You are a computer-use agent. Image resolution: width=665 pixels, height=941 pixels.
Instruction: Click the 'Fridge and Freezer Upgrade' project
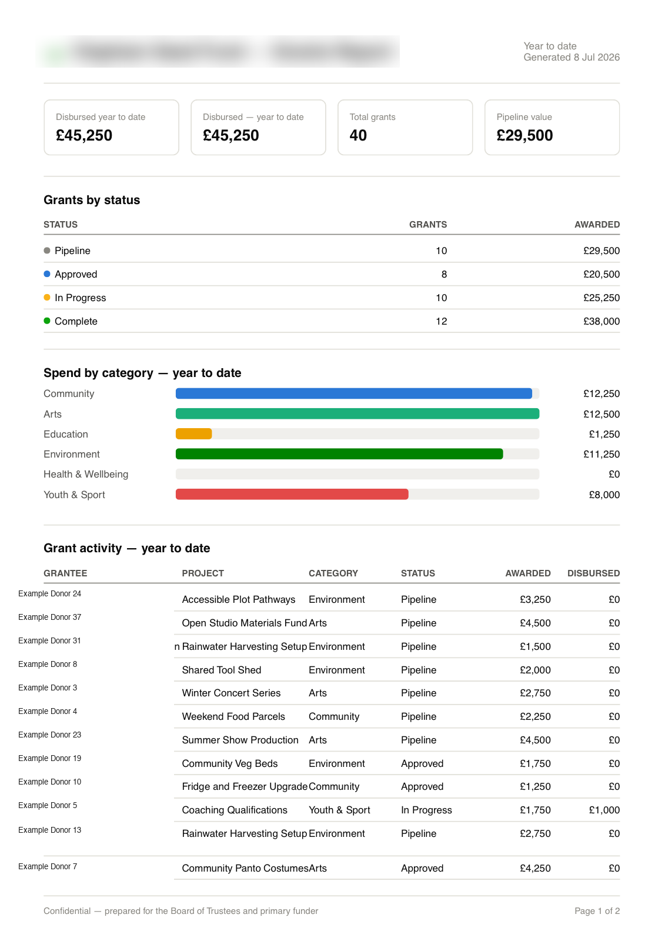tap(245, 786)
